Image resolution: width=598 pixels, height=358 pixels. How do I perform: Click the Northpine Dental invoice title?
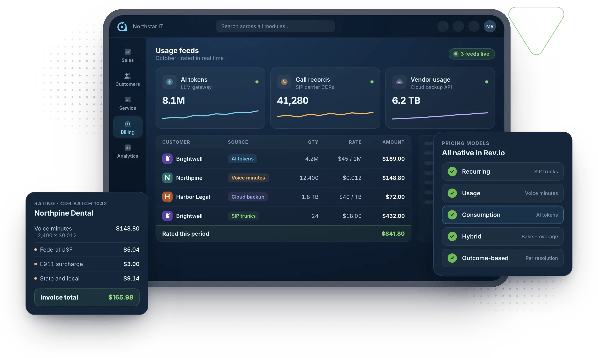coord(64,213)
